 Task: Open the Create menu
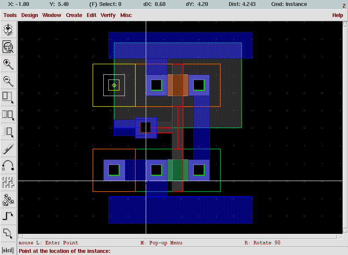(x=74, y=15)
